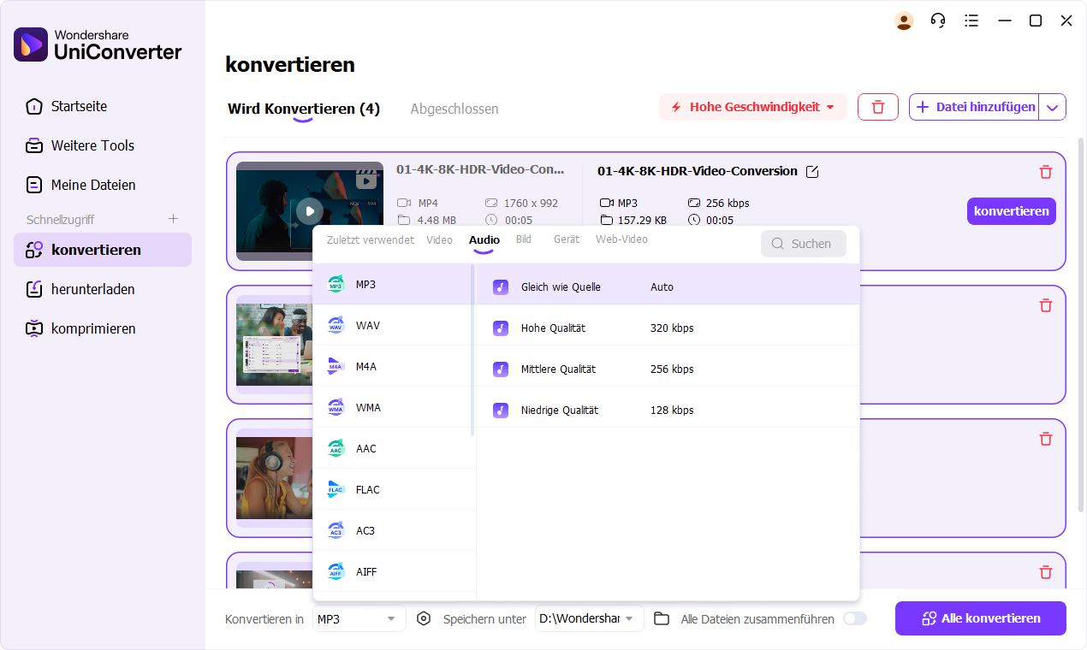Click the Wondershare UniConverter logo
This screenshot has width=1087, height=650.
click(98, 44)
